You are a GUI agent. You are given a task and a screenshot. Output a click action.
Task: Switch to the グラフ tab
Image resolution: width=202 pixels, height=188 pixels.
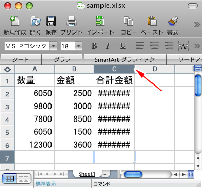pyautogui.click(x=62, y=60)
